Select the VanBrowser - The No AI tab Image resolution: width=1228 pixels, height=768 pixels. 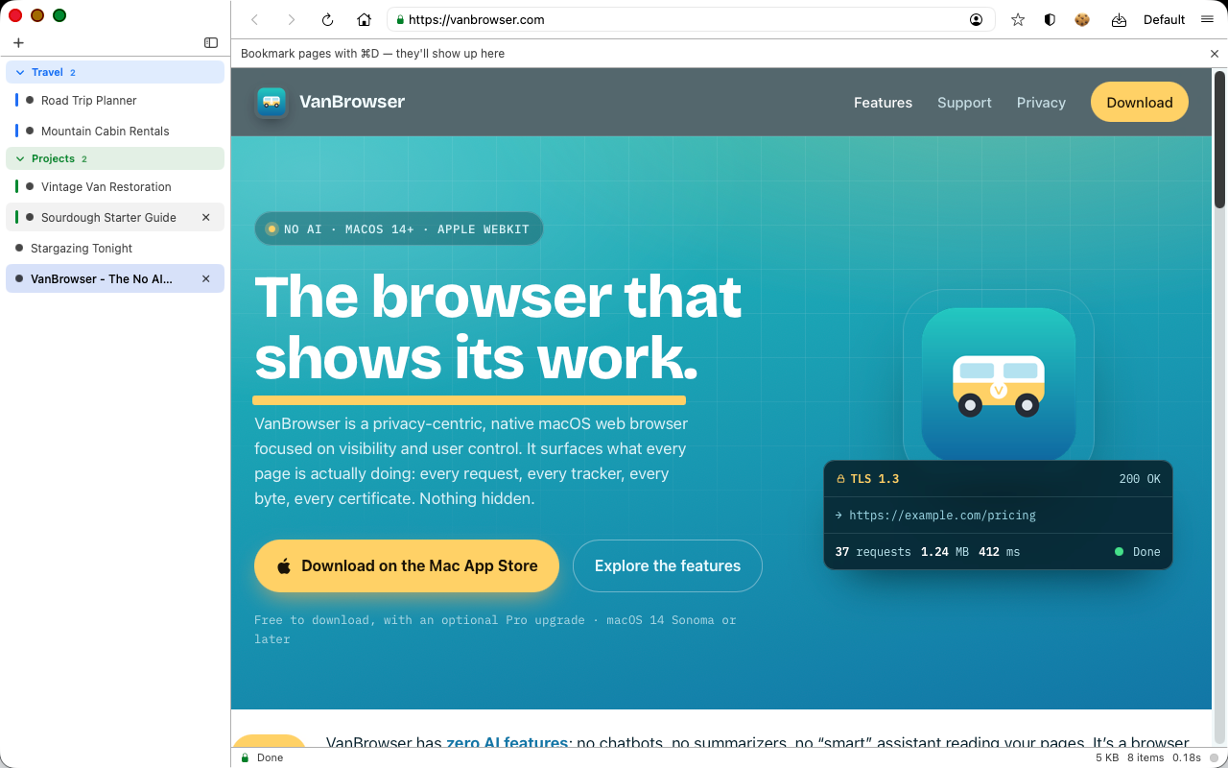(x=115, y=278)
